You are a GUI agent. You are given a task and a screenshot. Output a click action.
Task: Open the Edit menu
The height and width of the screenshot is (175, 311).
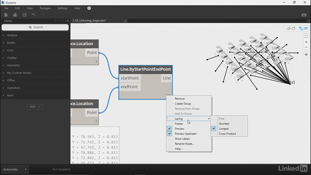(17, 8)
